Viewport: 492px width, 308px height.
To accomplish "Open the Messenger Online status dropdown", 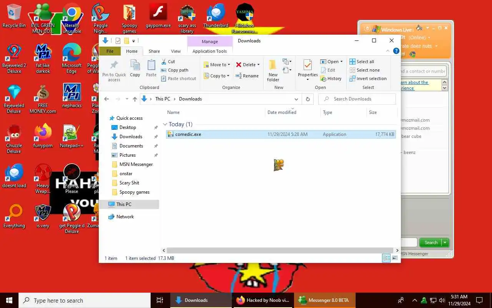I will (x=429, y=38).
